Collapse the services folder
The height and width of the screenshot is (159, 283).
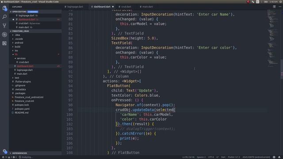(21, 58)
